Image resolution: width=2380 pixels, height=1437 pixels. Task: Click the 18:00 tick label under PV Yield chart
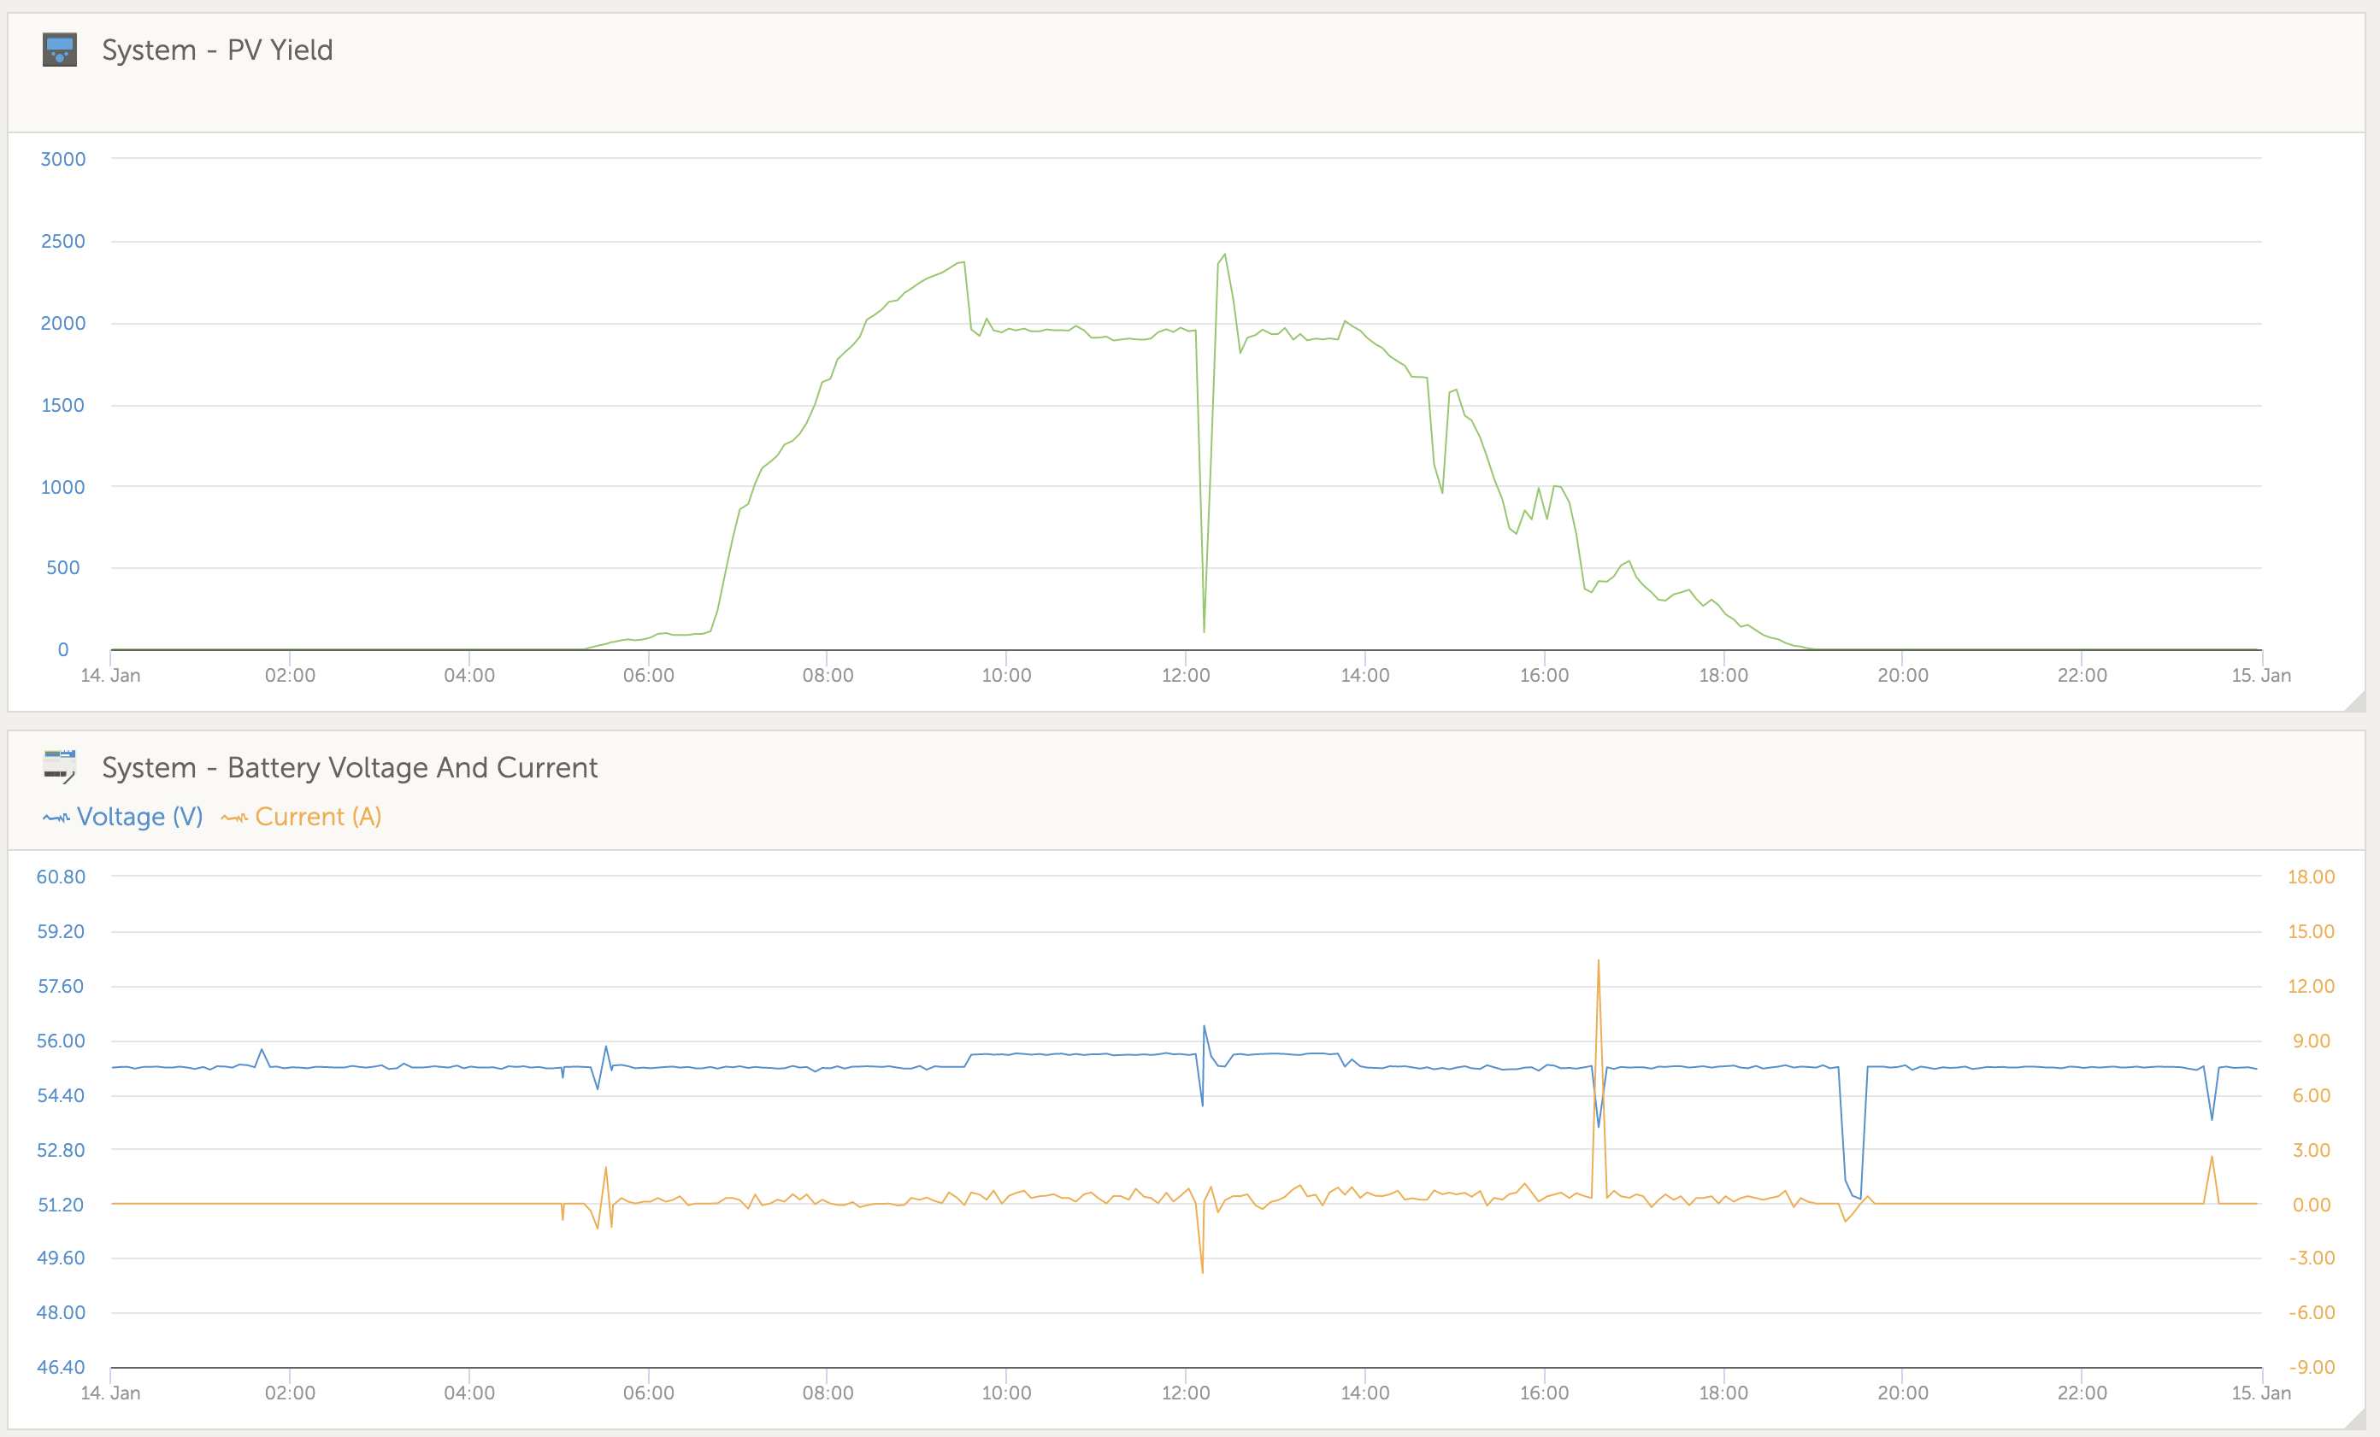1723,676
